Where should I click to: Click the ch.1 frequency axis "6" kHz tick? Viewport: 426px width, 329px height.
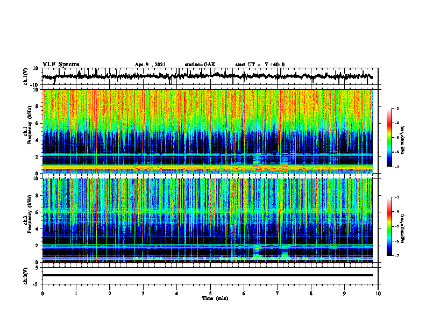pos(37,123)
